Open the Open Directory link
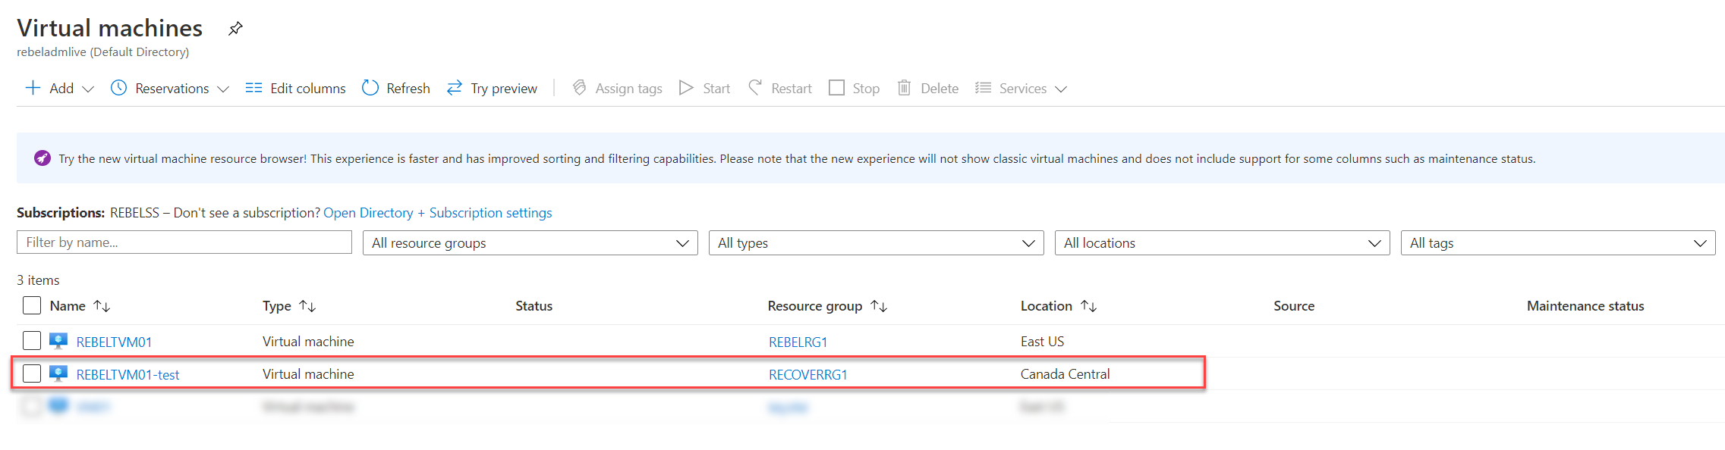 tap(368, 213)
